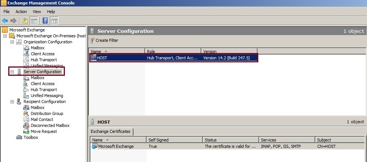Switch to the Exchange Certificates tab
This screenshot has height=162, width=367.
111,131
